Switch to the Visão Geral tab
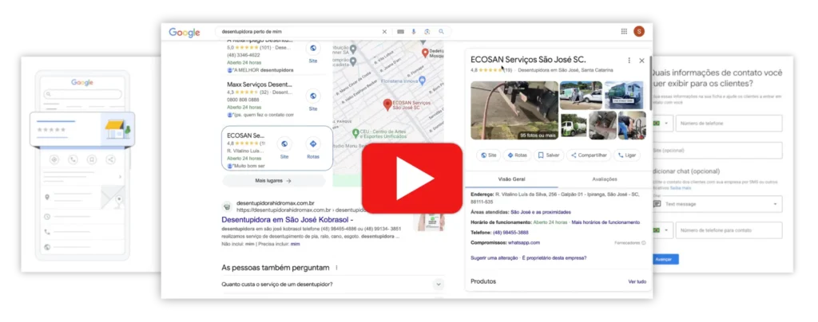818x322 pixels. [x=512, y=179]
